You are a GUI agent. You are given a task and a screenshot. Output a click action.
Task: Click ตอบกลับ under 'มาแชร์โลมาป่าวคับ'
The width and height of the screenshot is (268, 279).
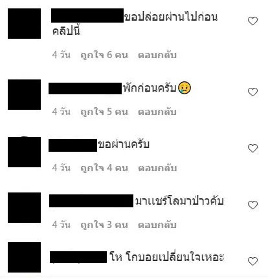157,225
